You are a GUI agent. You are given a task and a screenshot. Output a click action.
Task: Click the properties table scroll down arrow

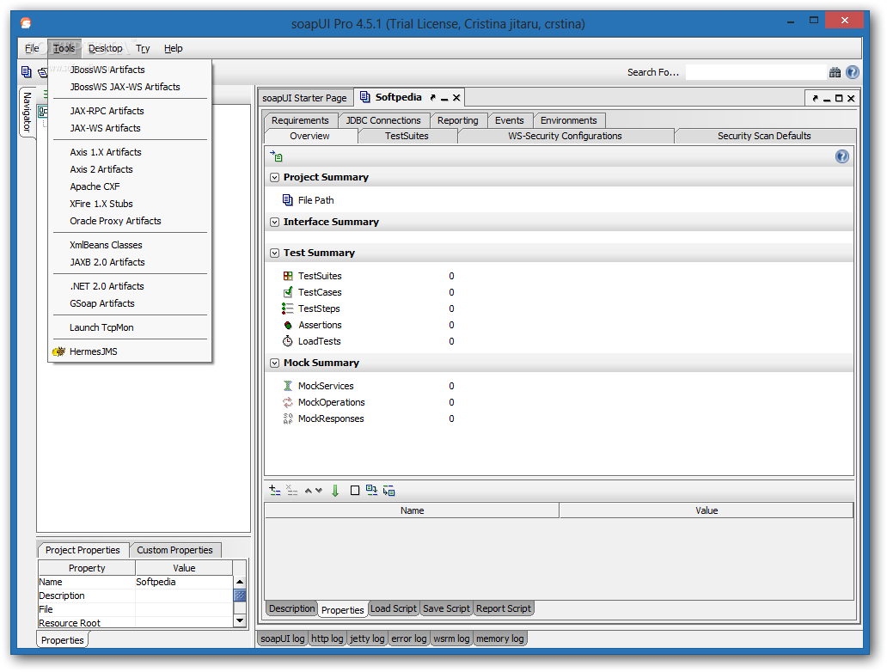pos(240,620)
